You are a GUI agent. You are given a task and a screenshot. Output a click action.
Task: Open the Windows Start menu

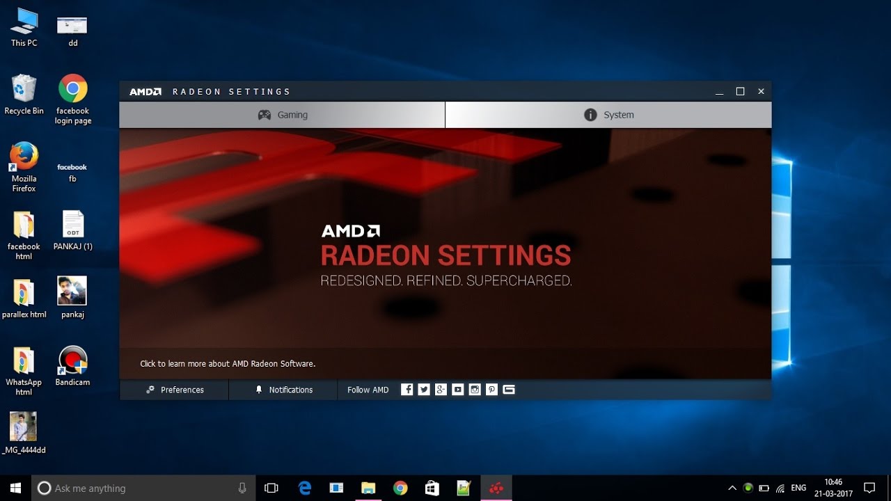click(x=15, y=488)
